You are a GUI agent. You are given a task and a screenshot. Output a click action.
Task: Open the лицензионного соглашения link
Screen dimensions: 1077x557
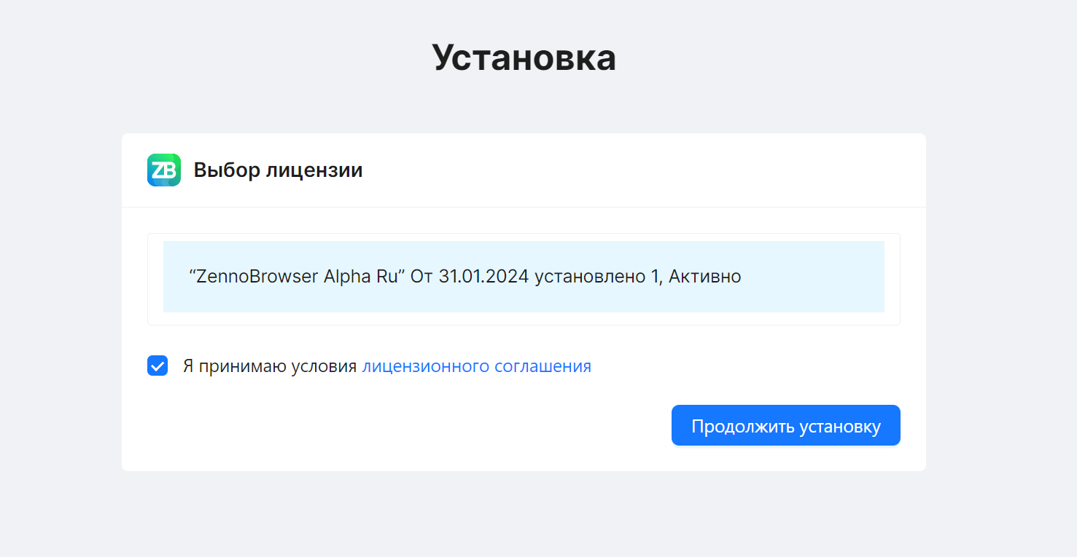coord(476,366)
